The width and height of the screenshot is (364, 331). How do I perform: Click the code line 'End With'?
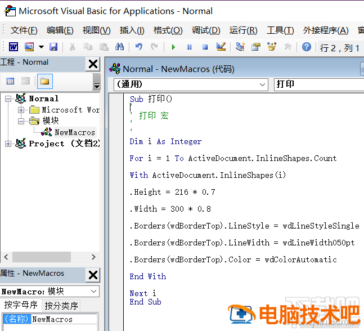click(x=148, y=276)
